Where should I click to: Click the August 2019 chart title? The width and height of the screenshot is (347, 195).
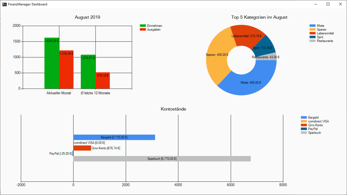click(87, 17)
